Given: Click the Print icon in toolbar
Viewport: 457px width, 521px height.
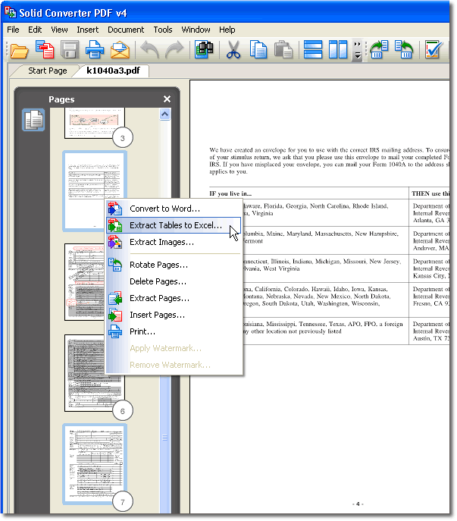Looking at the screenshot, I should (95, 51).
